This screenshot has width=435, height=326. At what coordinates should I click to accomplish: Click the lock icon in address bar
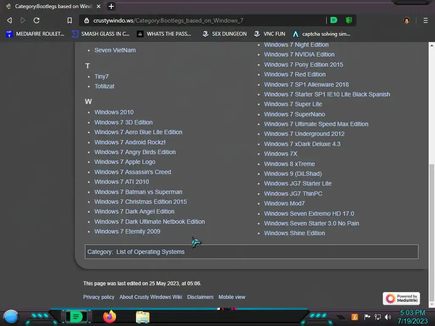87,20
